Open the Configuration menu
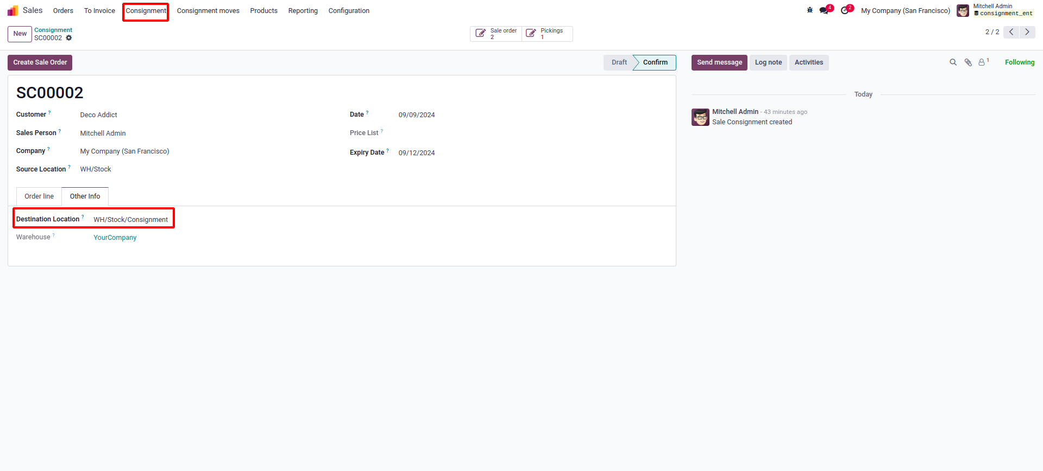Viewport: 1043px width, 471px height. click(x=349, y=11)
